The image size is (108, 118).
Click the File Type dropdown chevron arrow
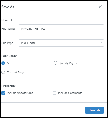[101, 43]
